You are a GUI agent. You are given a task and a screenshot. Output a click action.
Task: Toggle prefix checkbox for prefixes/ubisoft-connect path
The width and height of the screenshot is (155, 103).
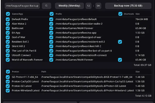[x=51, y=55]
